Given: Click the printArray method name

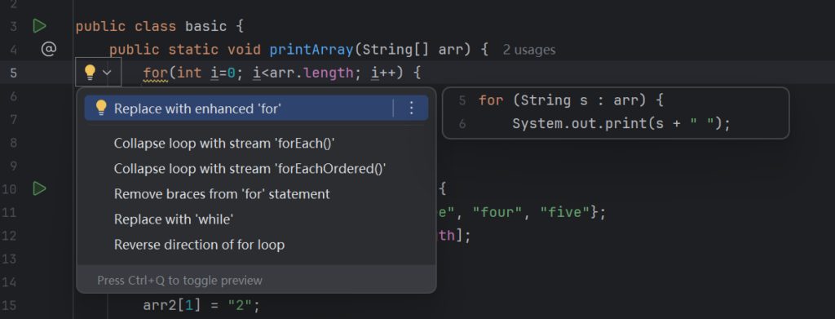Looking at the screenshot, I should 311,50.
